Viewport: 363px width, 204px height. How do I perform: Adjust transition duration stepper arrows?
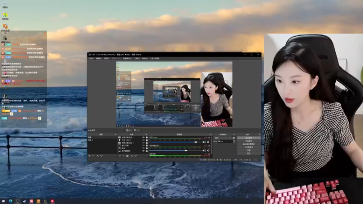coord(234,141)
